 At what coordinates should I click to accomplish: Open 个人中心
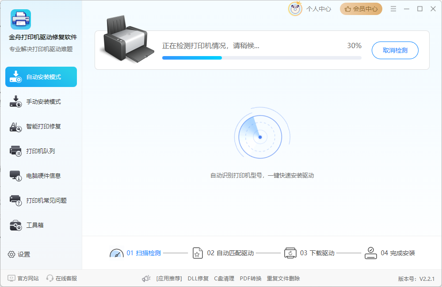pos(319,9)
